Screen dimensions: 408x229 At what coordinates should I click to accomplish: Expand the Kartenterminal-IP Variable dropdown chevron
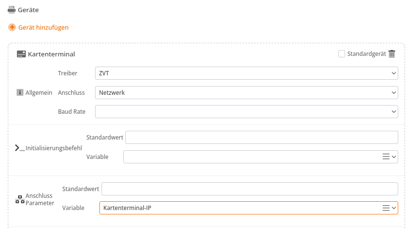point(394,208)
